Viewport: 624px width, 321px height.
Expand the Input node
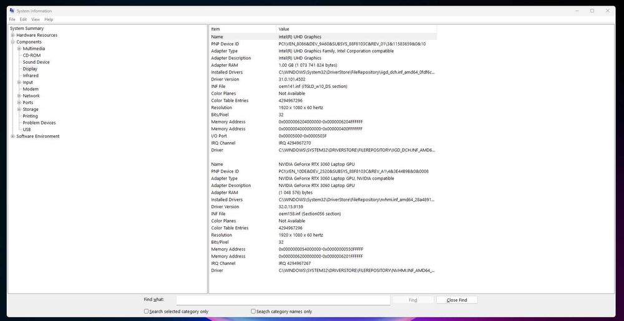(x=19, y=82)
